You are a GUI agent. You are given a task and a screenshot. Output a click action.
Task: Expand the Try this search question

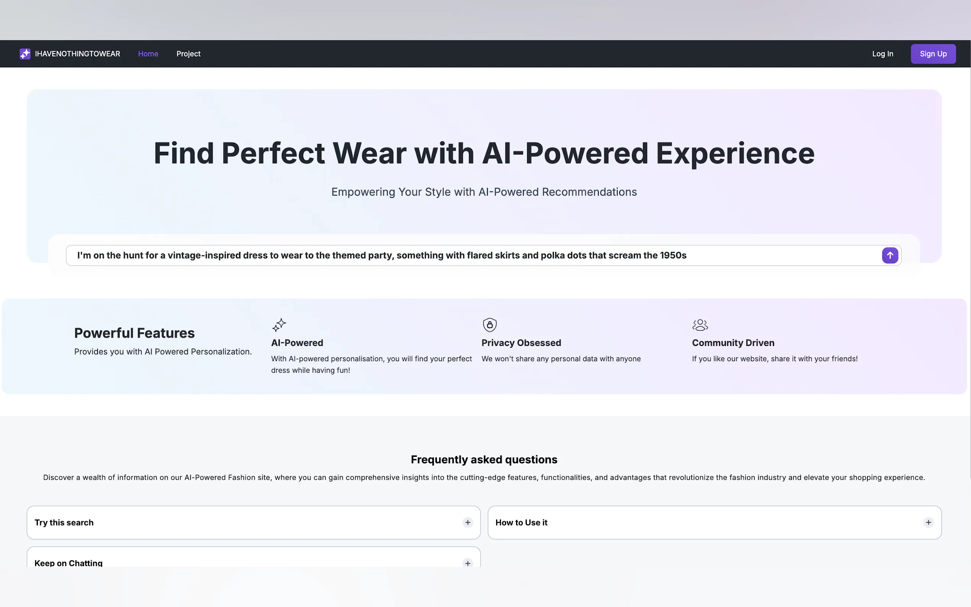64,522
